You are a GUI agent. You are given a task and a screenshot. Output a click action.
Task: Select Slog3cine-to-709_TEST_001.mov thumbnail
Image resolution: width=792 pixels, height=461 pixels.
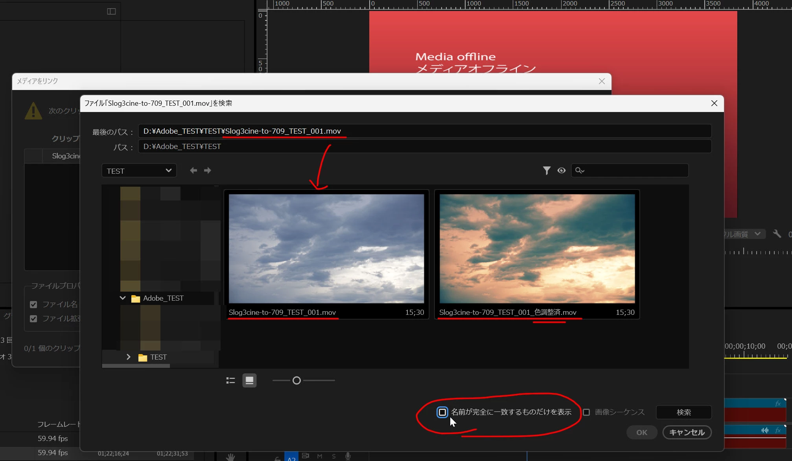point(326,248)
